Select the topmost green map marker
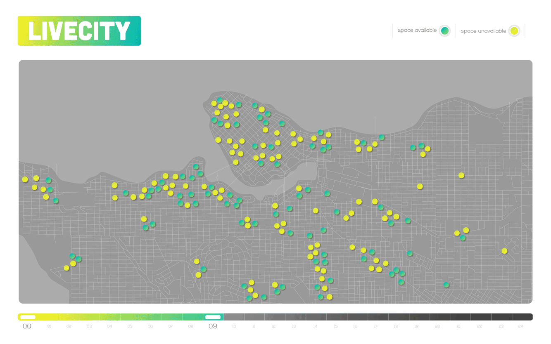This screenshot has width=551, height=344. (x=220, y=100)
